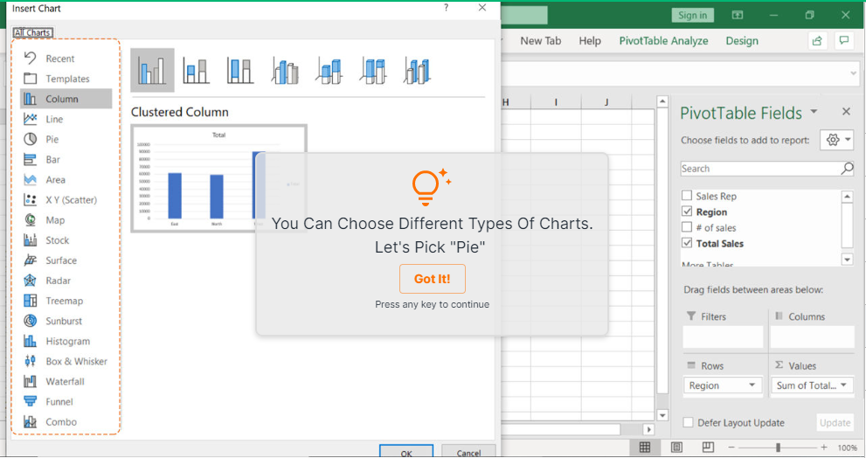Open Ribbon Display Options in title bar
This screenshot has height=458, width=866.
[738, 15]
